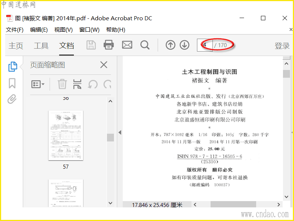Switch to the 文档 tab
Image resolution: width=294 pixels, height=221 pixels.
[67, 46]
